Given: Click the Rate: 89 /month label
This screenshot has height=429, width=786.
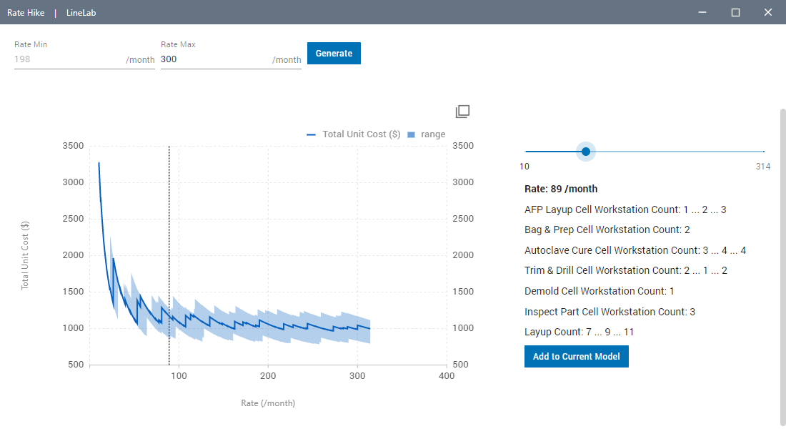Looking at the screenshot, I should coord(561,189).
